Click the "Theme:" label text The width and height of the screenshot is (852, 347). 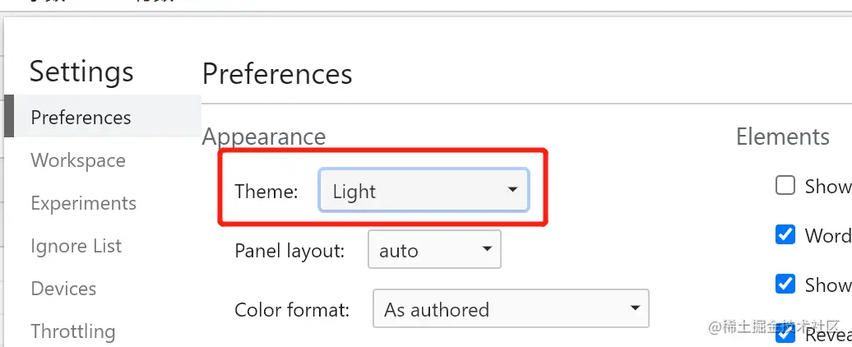point(266,192)
